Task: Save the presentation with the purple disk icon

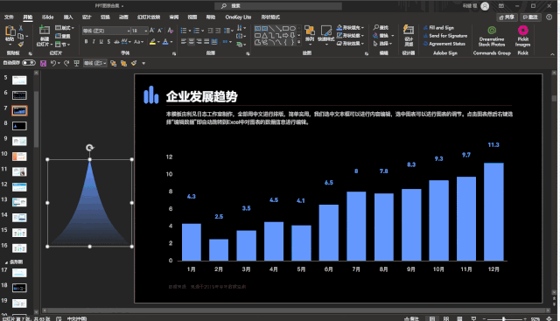Action: click(43, 63)
